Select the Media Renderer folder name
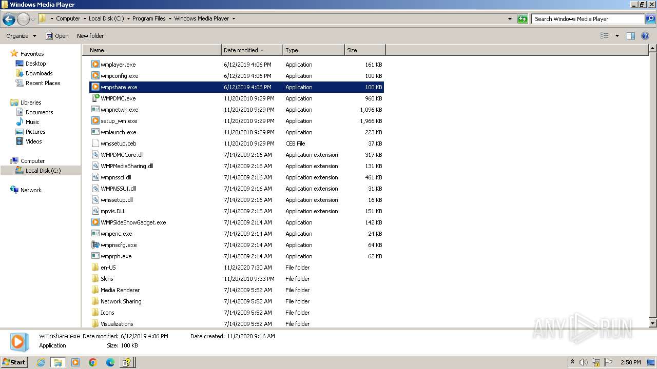657x369 pixels. [x=120, y=290]
